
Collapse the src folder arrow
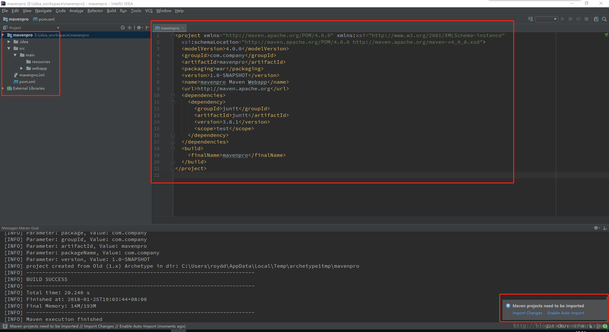(x=9, y=48)
